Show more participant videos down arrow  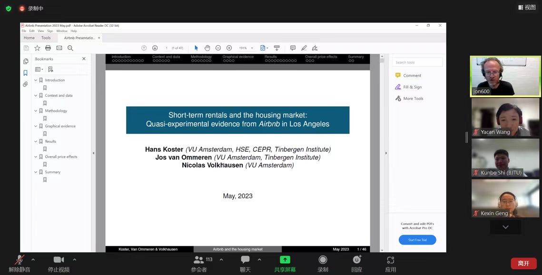[x=505, y=227]
